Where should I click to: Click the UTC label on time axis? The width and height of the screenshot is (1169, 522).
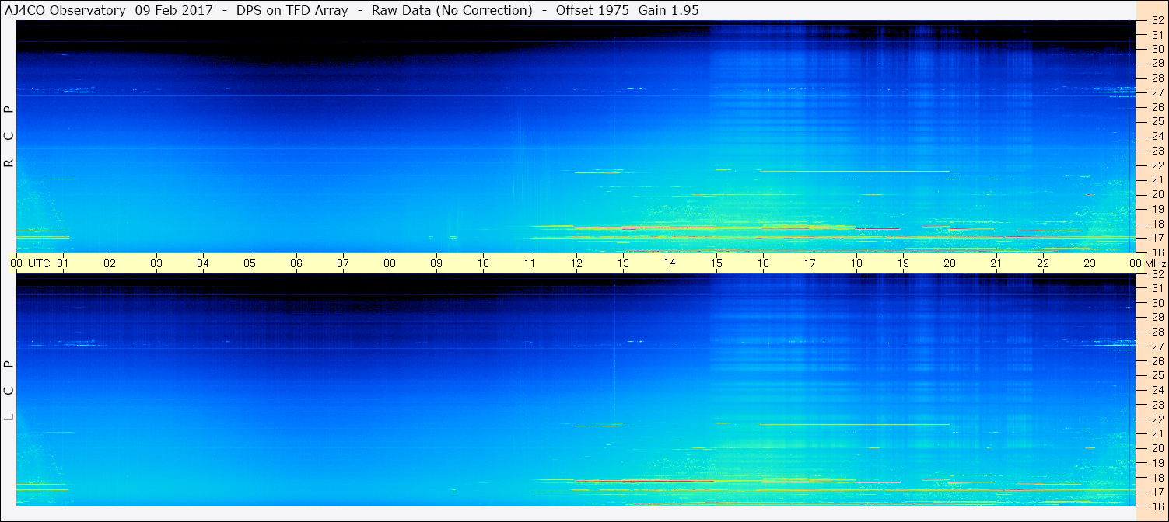[39, 263]
